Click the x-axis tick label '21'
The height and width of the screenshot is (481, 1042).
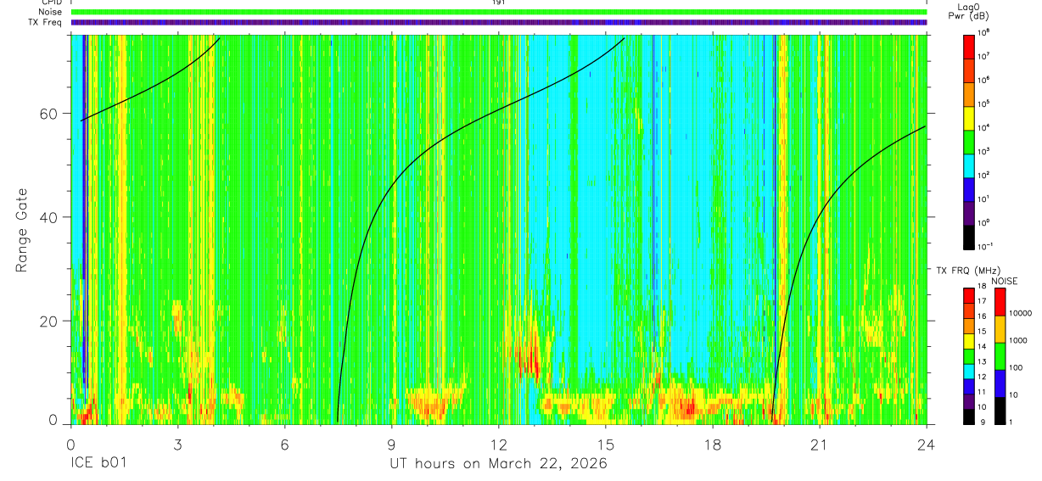[820, 445]
